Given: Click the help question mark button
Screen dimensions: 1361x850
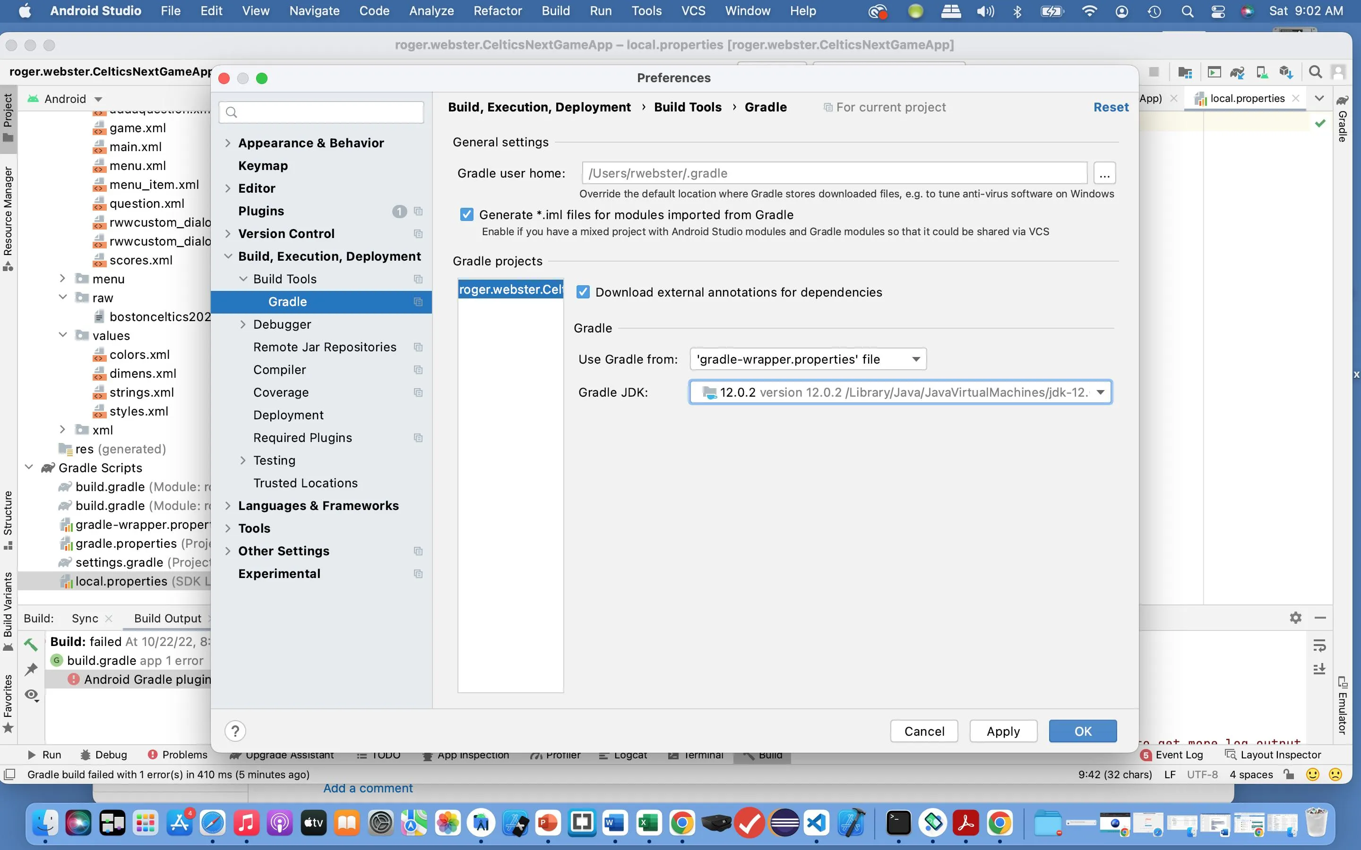Looking at the screenshot, I should click(x=235, y=731).
